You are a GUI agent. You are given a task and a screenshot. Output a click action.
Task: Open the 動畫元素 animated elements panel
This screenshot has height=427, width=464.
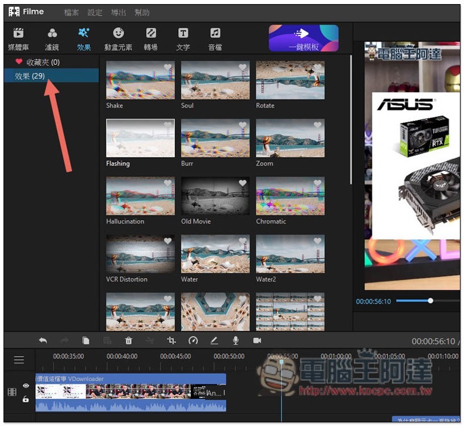pyautogui.click(x=118, y=39)
